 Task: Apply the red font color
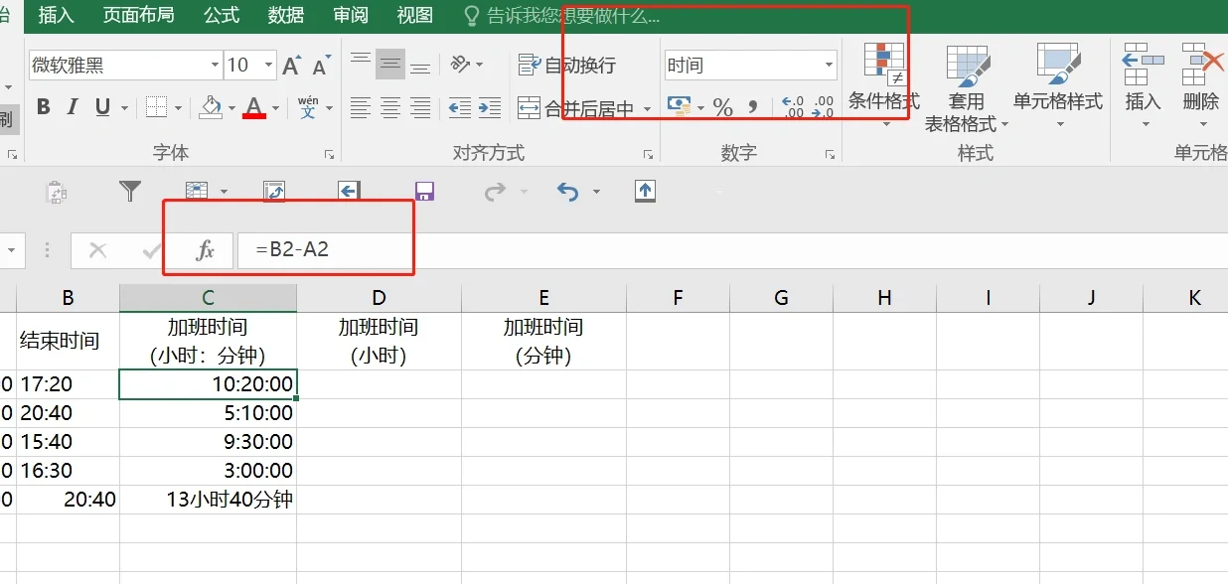254,107
